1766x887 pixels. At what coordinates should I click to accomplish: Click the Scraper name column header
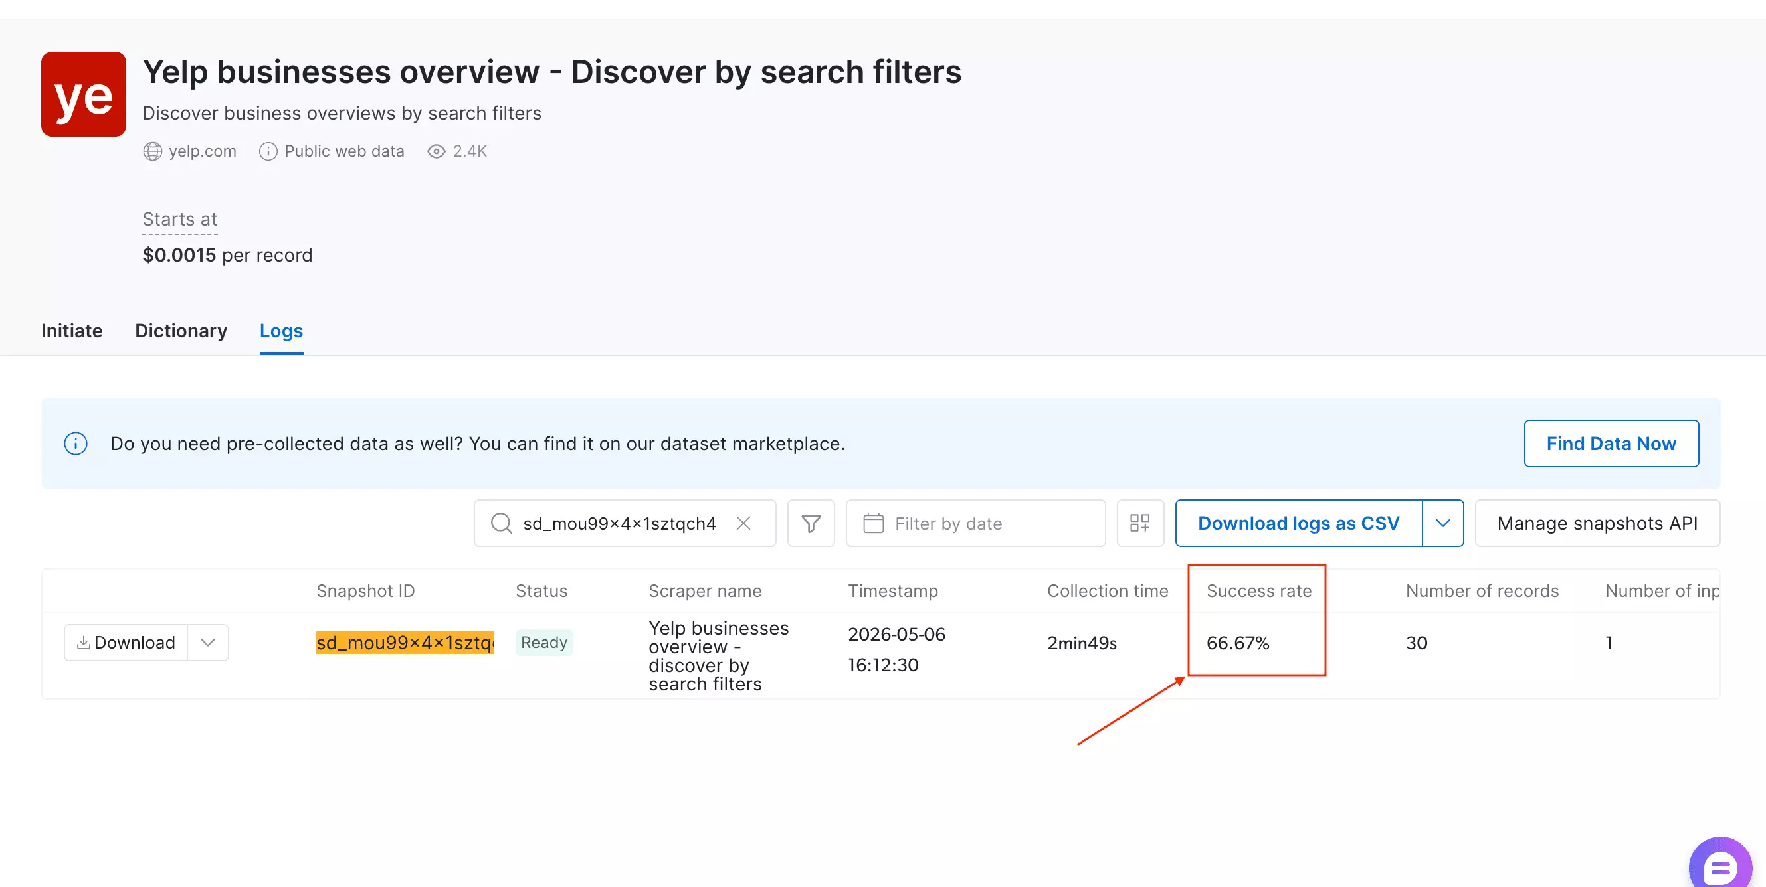point(705,590)
